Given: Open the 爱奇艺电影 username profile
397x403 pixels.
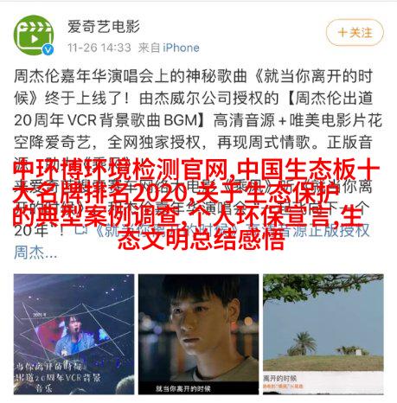Looking at the screenshot, I should tap(104, 27).
